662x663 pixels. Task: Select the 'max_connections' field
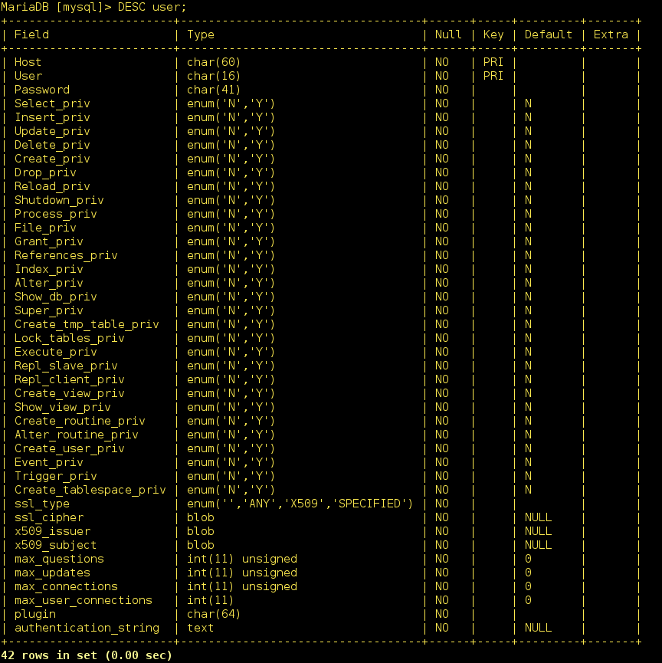[x=66, y=586]
